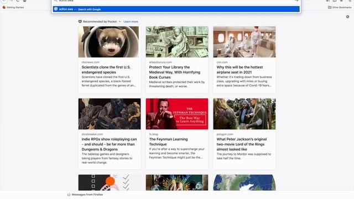
Task: Open the airplane cabin thumbnail
Action: pos(244,42)
